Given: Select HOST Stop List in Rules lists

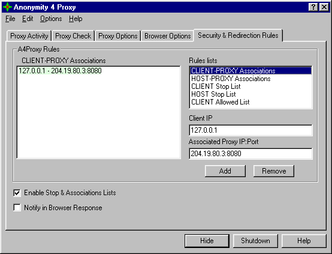Looking at the screenshot, I should coord(250,94).
